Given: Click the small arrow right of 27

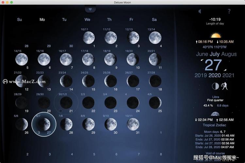Looking at the screenshot, I should [x=225, y=70].
